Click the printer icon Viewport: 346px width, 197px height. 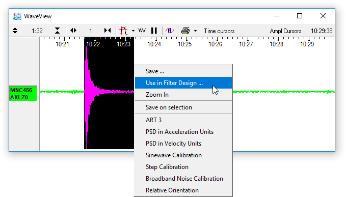pos(185,31)
